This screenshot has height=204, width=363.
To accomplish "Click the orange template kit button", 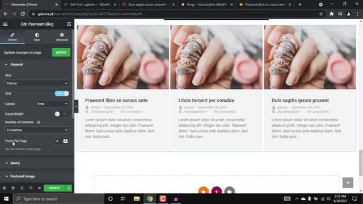I will pos(204,191).
